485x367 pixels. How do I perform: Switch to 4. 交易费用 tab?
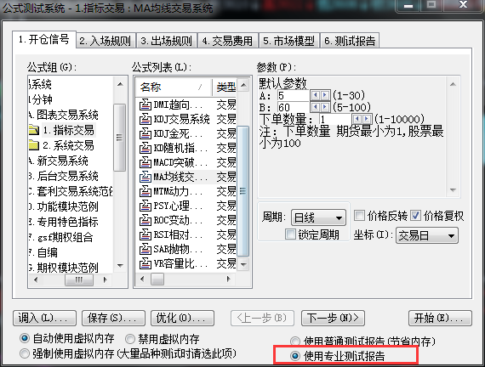pyautogui.click(x=228, y=41)
